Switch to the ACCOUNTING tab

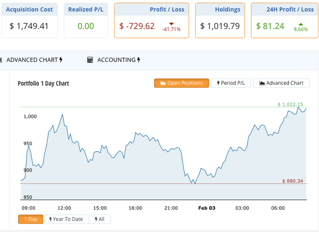click(116, 60)
